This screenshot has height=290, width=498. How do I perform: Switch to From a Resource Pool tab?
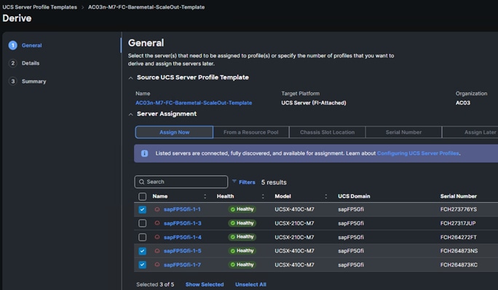[x=251, y=132]
